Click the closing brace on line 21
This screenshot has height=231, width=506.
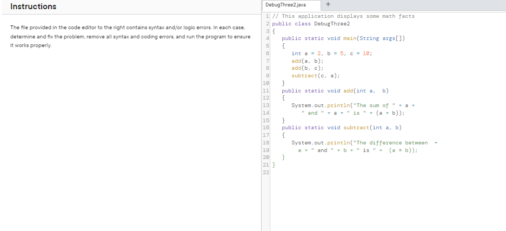[274, 165]
